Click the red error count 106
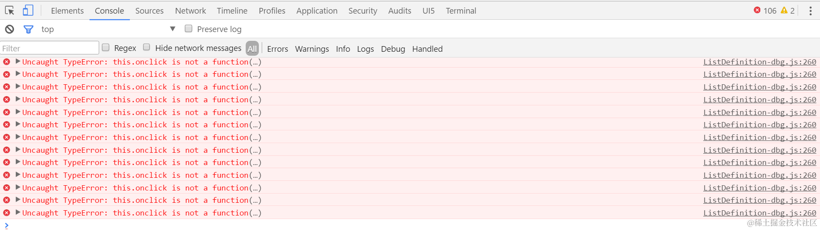Screen dimensions: 820x230 click(x=765, y=11)
